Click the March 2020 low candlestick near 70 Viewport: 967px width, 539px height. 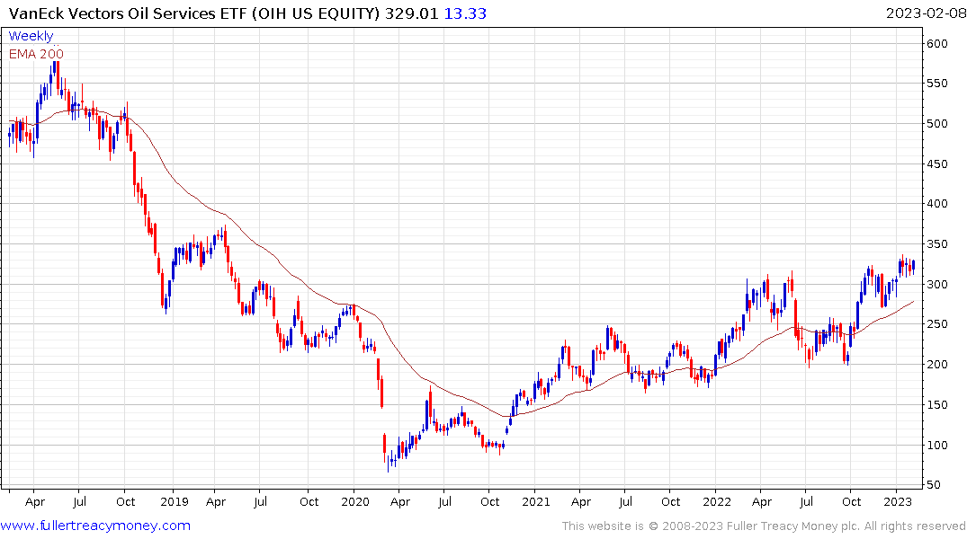[x=389, y=462]
